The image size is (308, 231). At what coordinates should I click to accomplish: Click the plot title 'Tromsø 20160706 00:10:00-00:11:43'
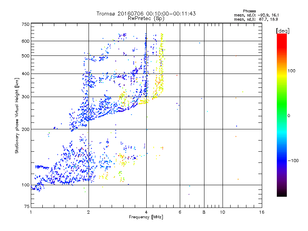click(146, 13)
